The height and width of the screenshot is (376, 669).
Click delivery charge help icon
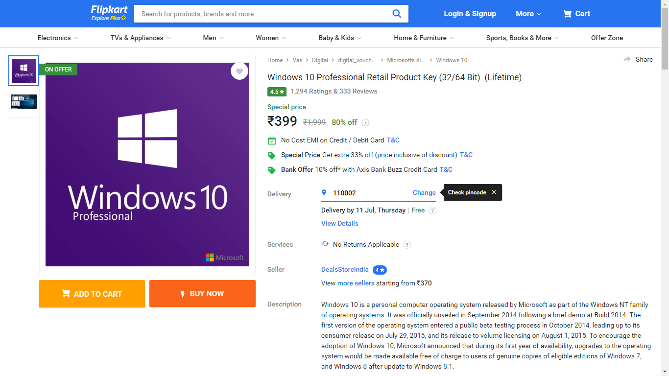click(432, 211)
